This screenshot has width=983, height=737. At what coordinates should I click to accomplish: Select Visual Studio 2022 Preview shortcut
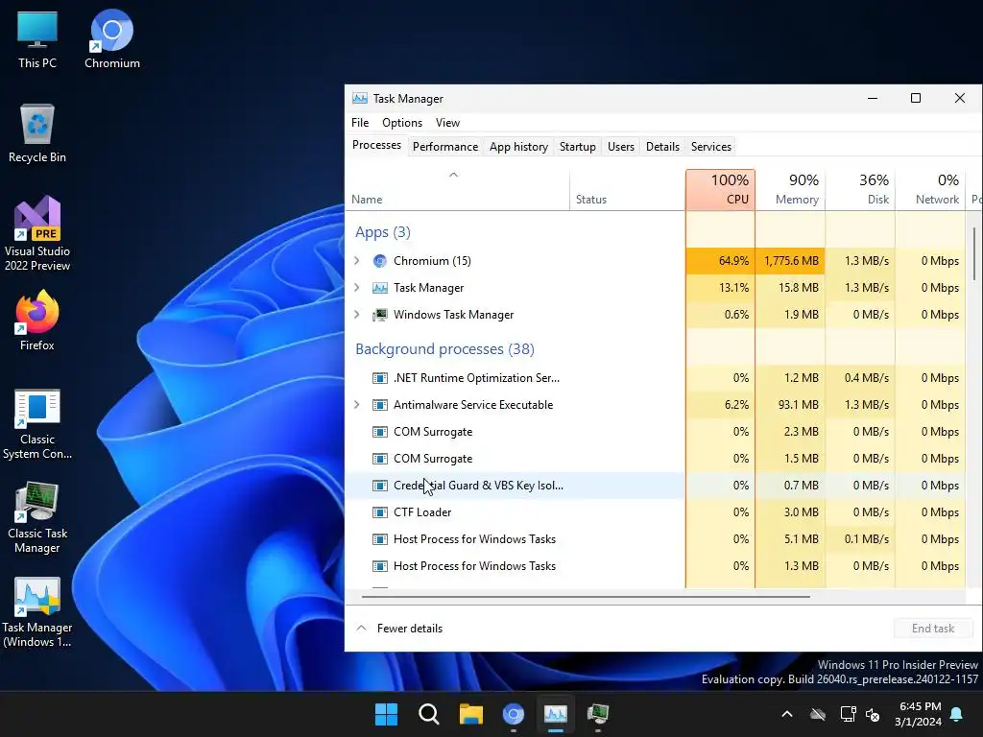click(37, 233)
